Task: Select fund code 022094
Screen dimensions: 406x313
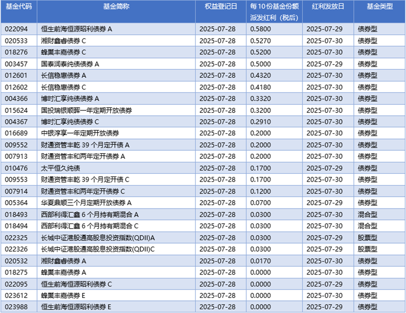Action: (16, 29)
